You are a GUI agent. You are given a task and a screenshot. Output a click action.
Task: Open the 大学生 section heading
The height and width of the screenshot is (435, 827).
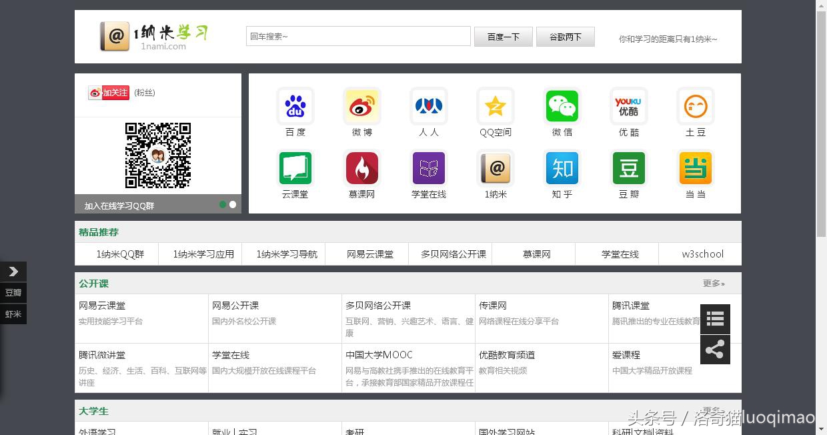pyautogui.click(x=93, y=411)
